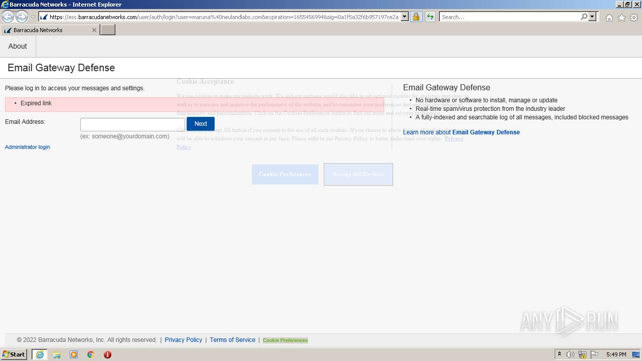This screenshot has width=642, height=361.
Task: Show hidden tray icons arrow
Action: coord(559,354)
